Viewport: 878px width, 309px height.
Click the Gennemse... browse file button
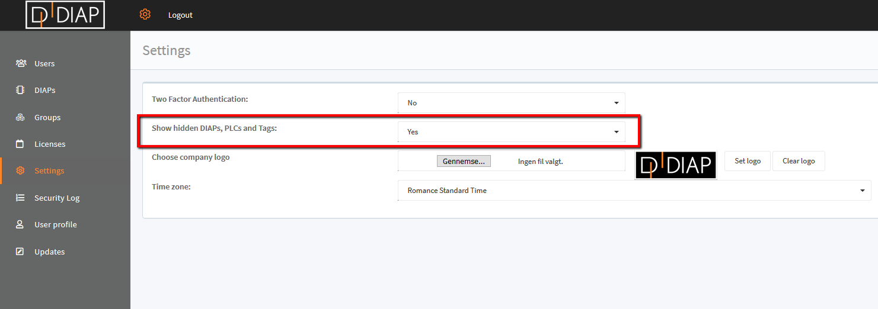[x=464, y=161]
